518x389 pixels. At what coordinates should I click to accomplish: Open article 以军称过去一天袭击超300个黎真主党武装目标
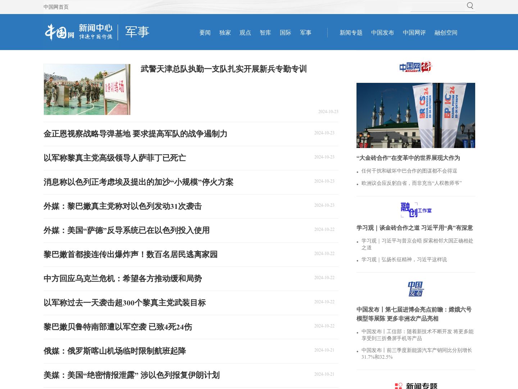click(124, 303)
